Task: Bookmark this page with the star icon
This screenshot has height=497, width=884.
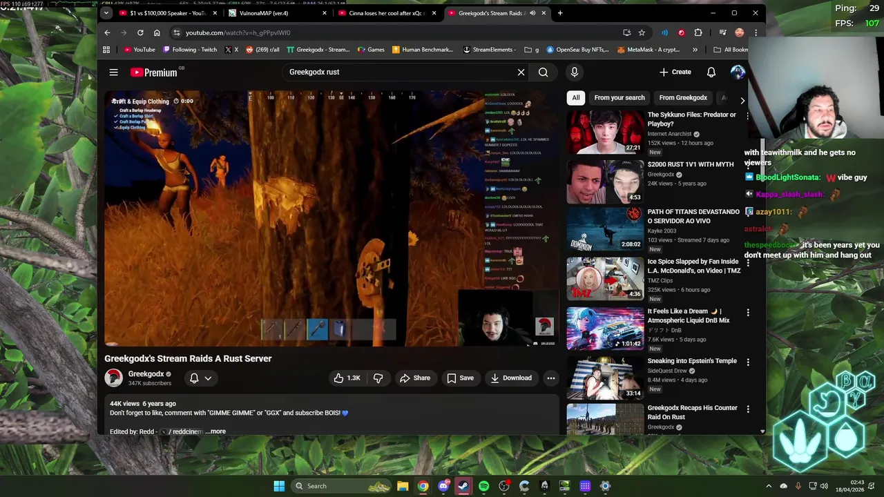Action: click(642, 32)
